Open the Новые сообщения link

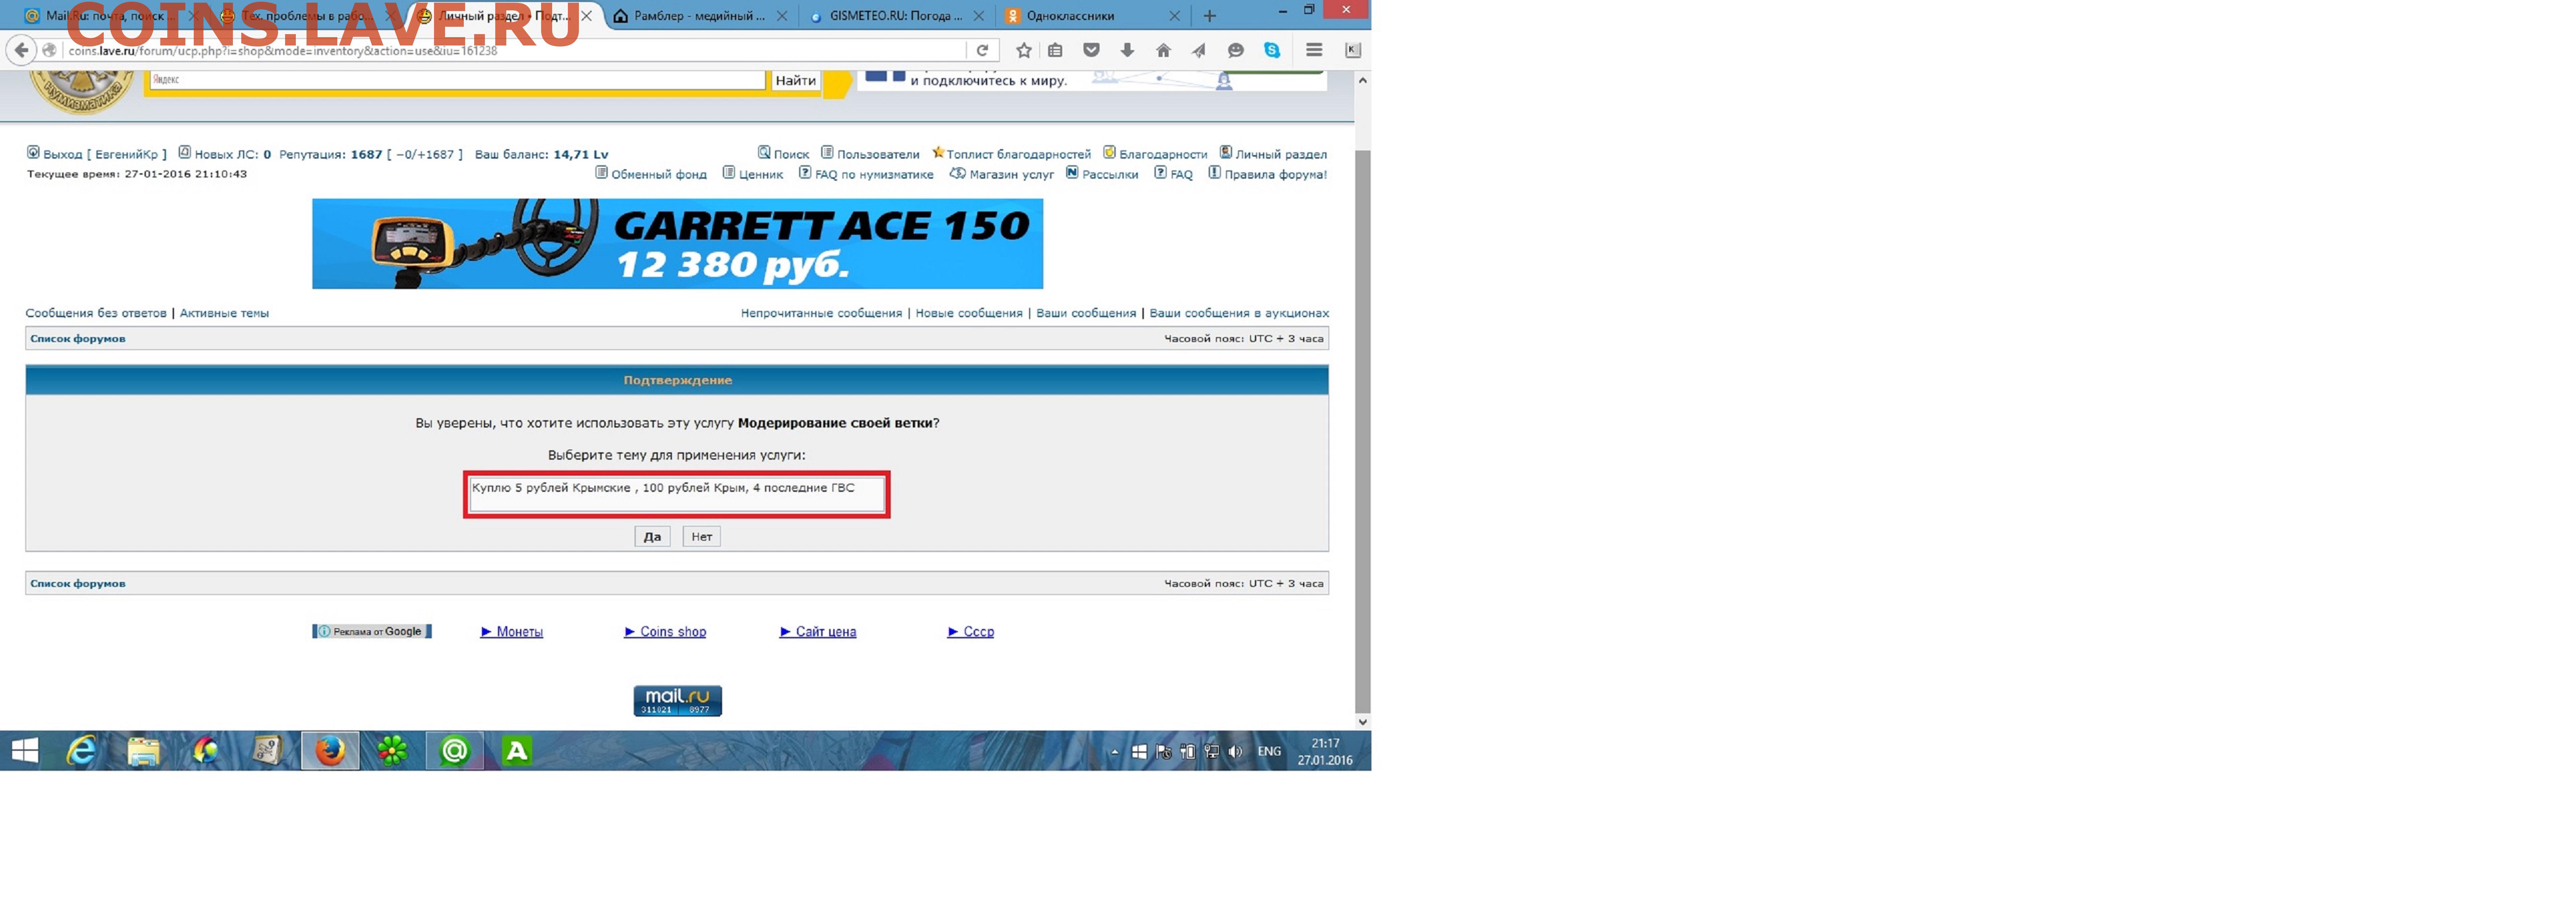969,313
